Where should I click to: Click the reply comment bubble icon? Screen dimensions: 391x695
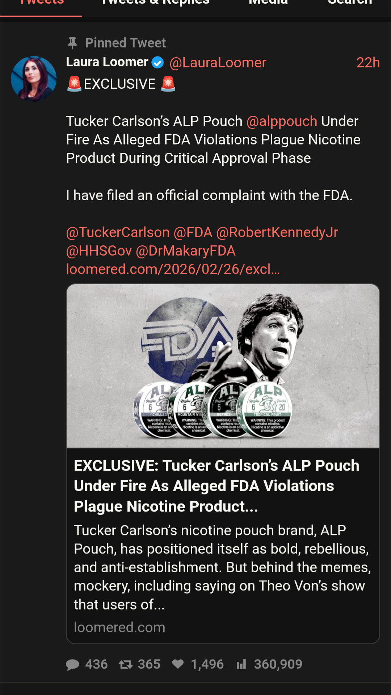[73, 665]
